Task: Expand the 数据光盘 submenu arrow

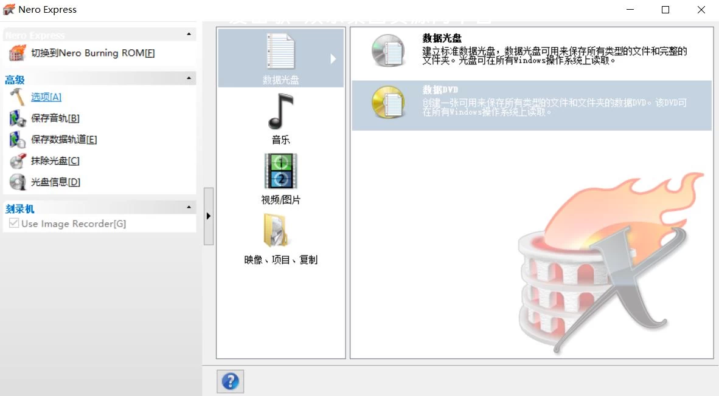Action: coord(333,58)
